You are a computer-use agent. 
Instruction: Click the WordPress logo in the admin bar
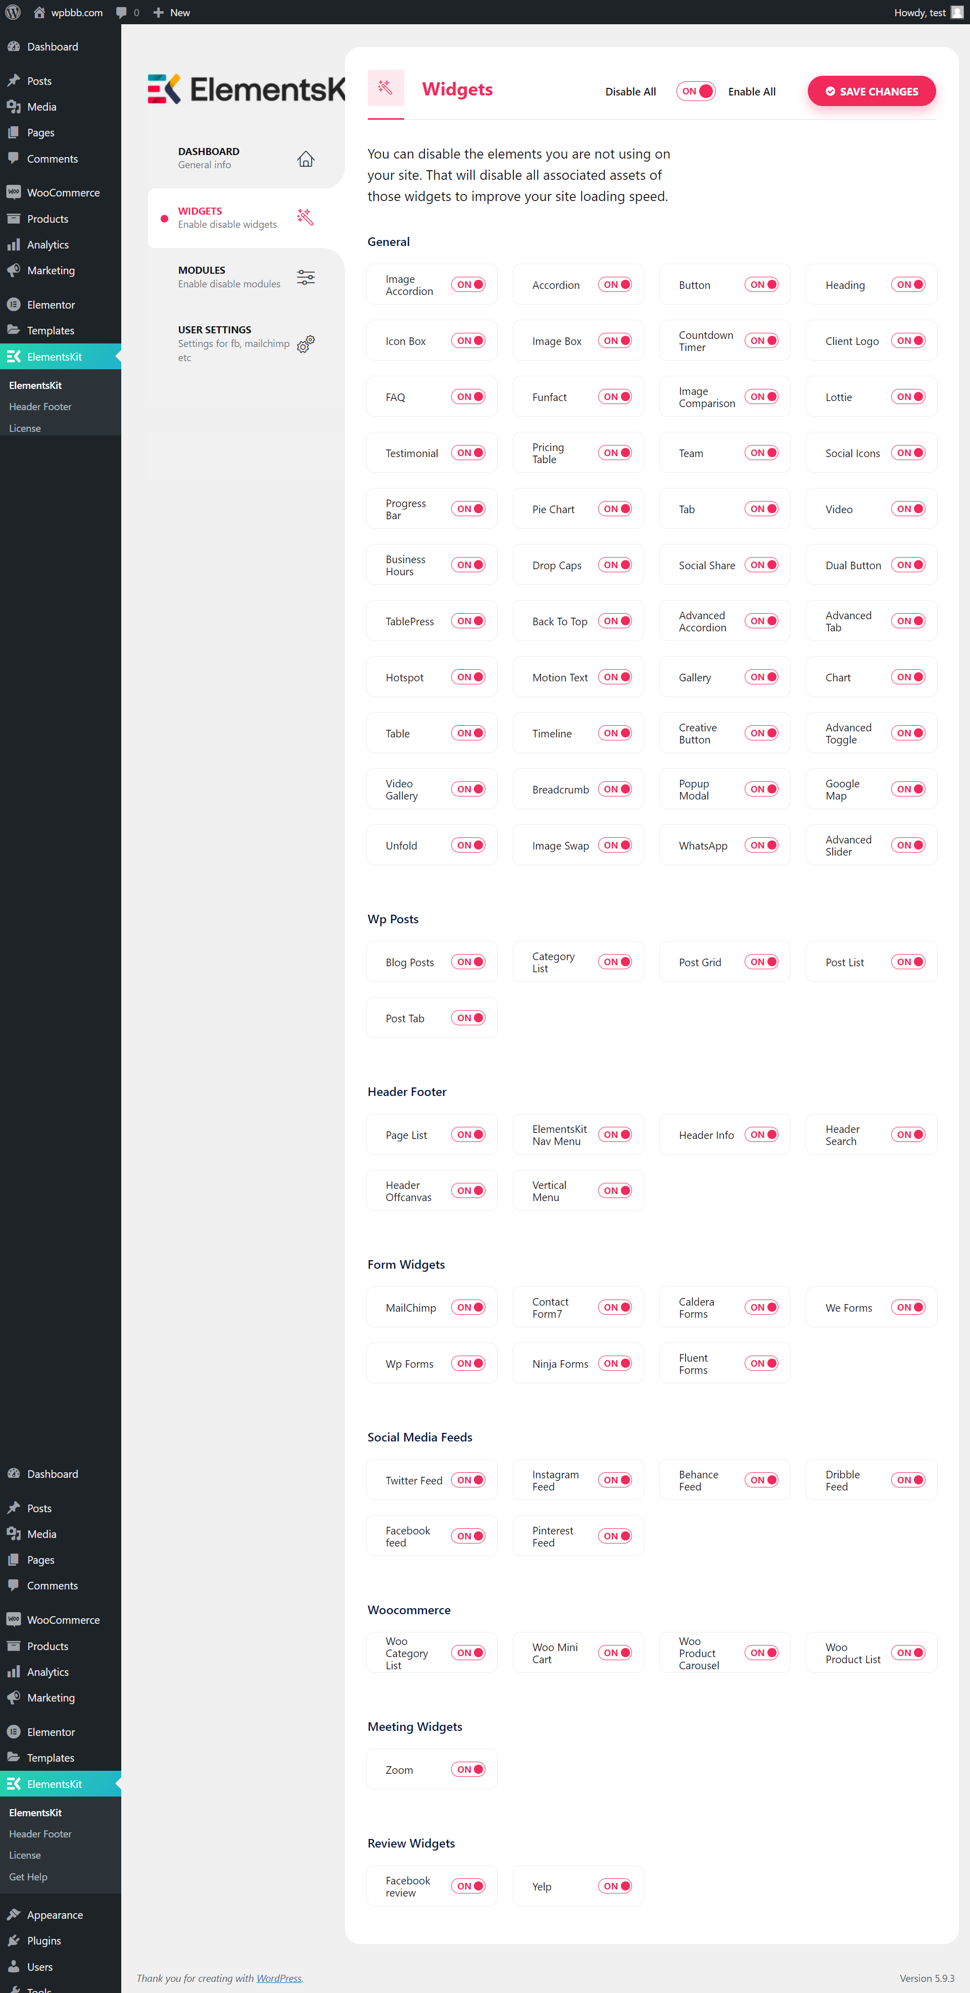(x=13, y=12)
